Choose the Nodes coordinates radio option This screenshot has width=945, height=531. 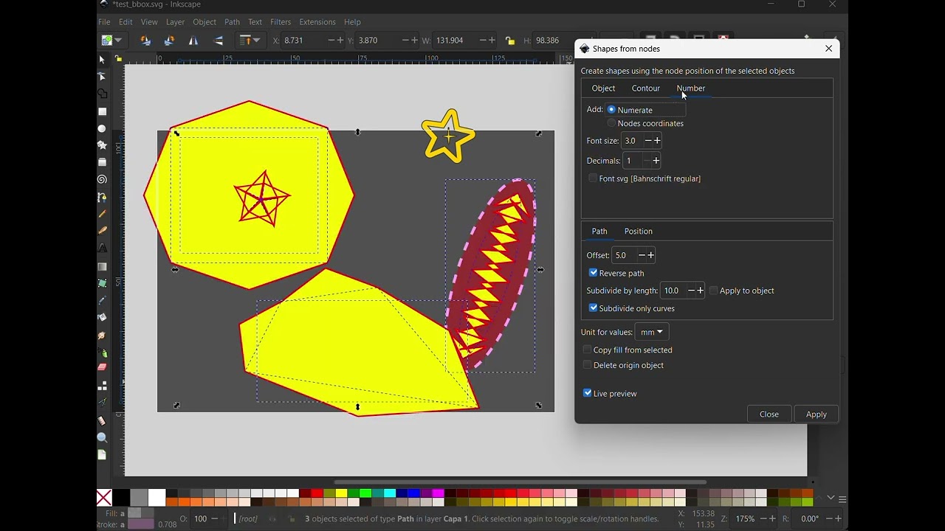coord(611,123)
